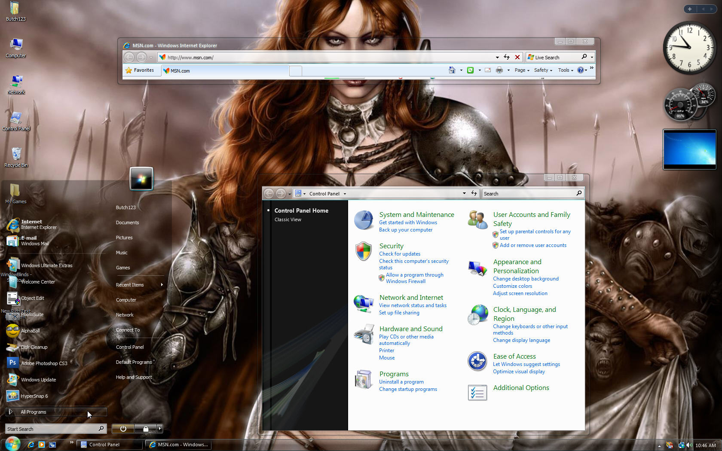The width and height of the screenshot is (722, 451).
Task: Open a new blank tab in Internet Explorer
Action: click(x=296, y=71)
